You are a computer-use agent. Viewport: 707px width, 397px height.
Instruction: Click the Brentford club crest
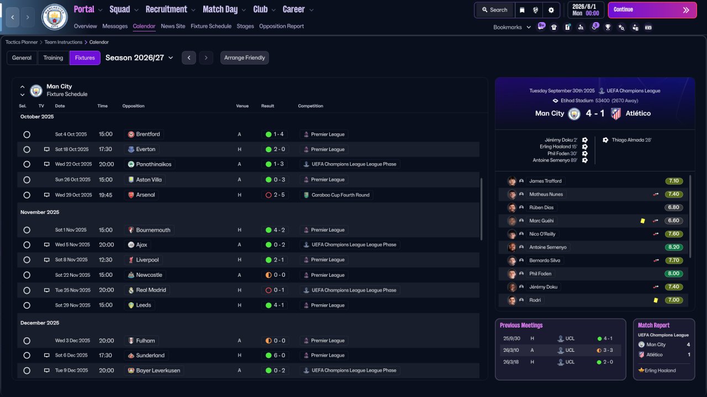(131, 134)
